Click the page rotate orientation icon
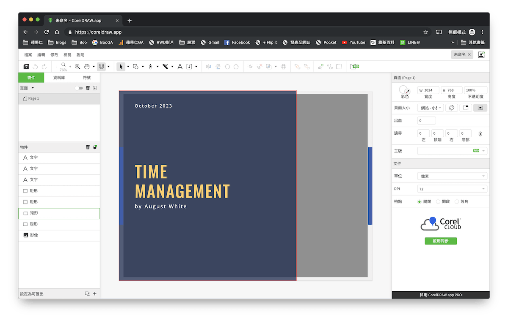 click(452, 108)
